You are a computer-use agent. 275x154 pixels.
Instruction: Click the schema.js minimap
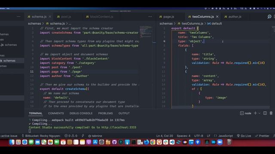[x=146, y=32]
